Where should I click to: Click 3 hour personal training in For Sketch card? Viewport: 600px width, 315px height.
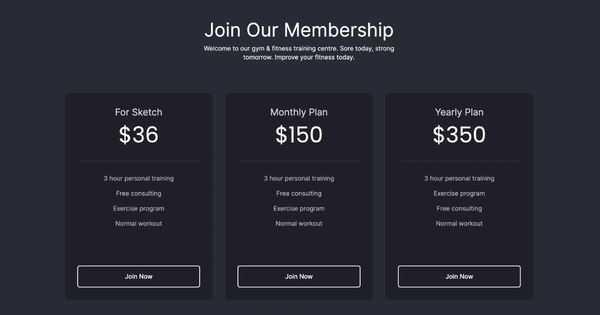pyautogui.click(x=139, y=179)
